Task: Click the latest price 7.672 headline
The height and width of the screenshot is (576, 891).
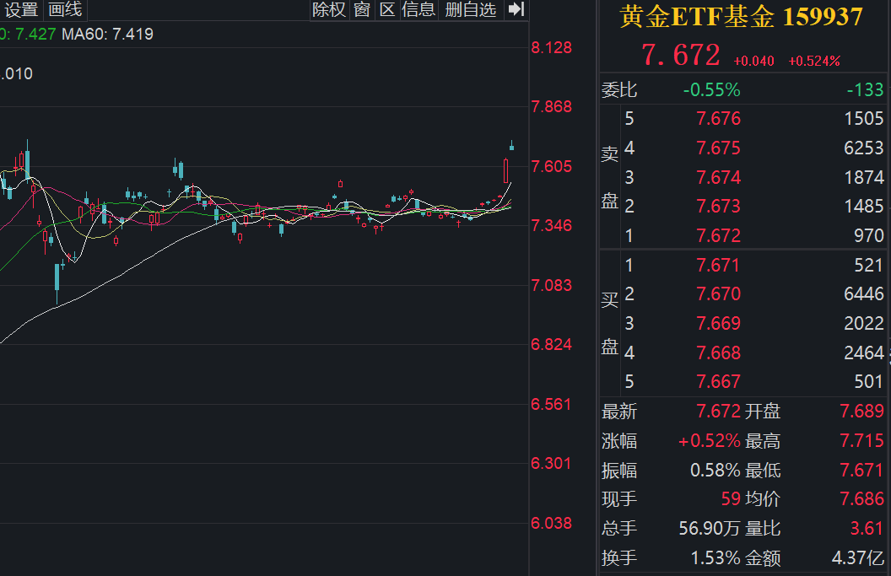Action: (681, 56)
